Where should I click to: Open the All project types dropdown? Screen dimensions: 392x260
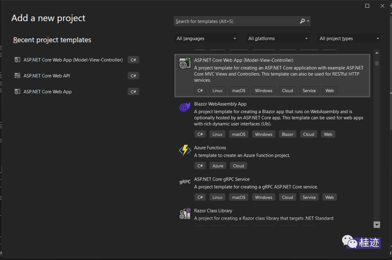[x=349, y=38]
